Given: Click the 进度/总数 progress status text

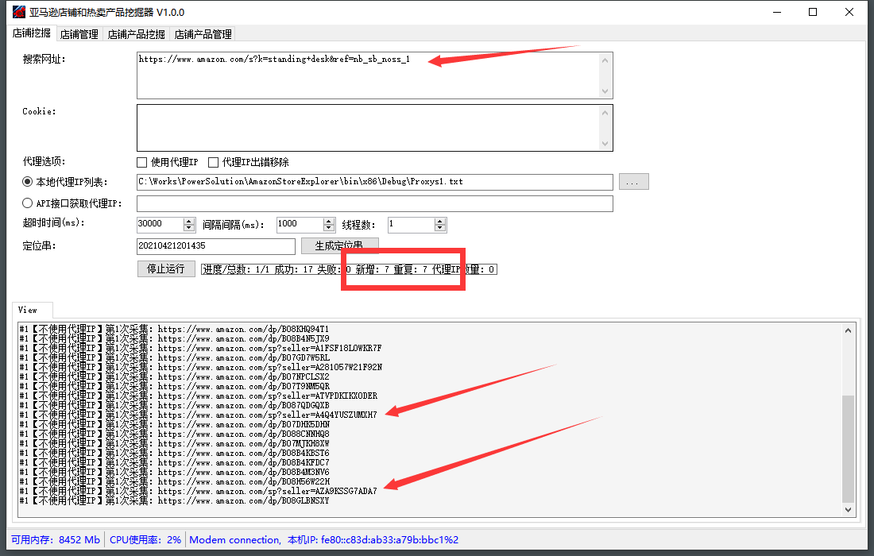Looking at the screenshot, I should 349,269.
